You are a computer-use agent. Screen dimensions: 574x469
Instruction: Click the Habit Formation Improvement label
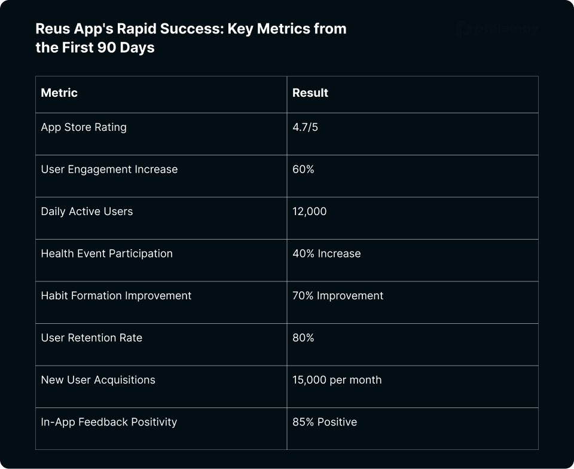[116, 296]
